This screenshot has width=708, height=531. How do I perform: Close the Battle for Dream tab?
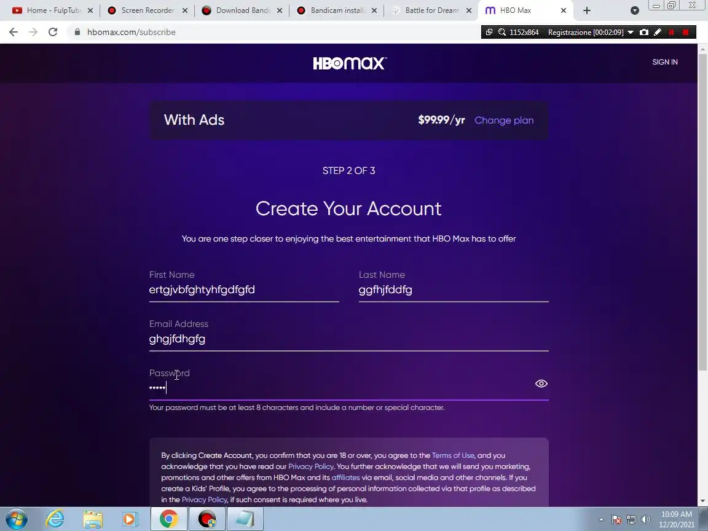click(469, 10)
